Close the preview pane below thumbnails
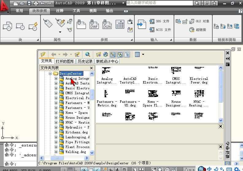243x171 pixels. click(x=221, y=127)
